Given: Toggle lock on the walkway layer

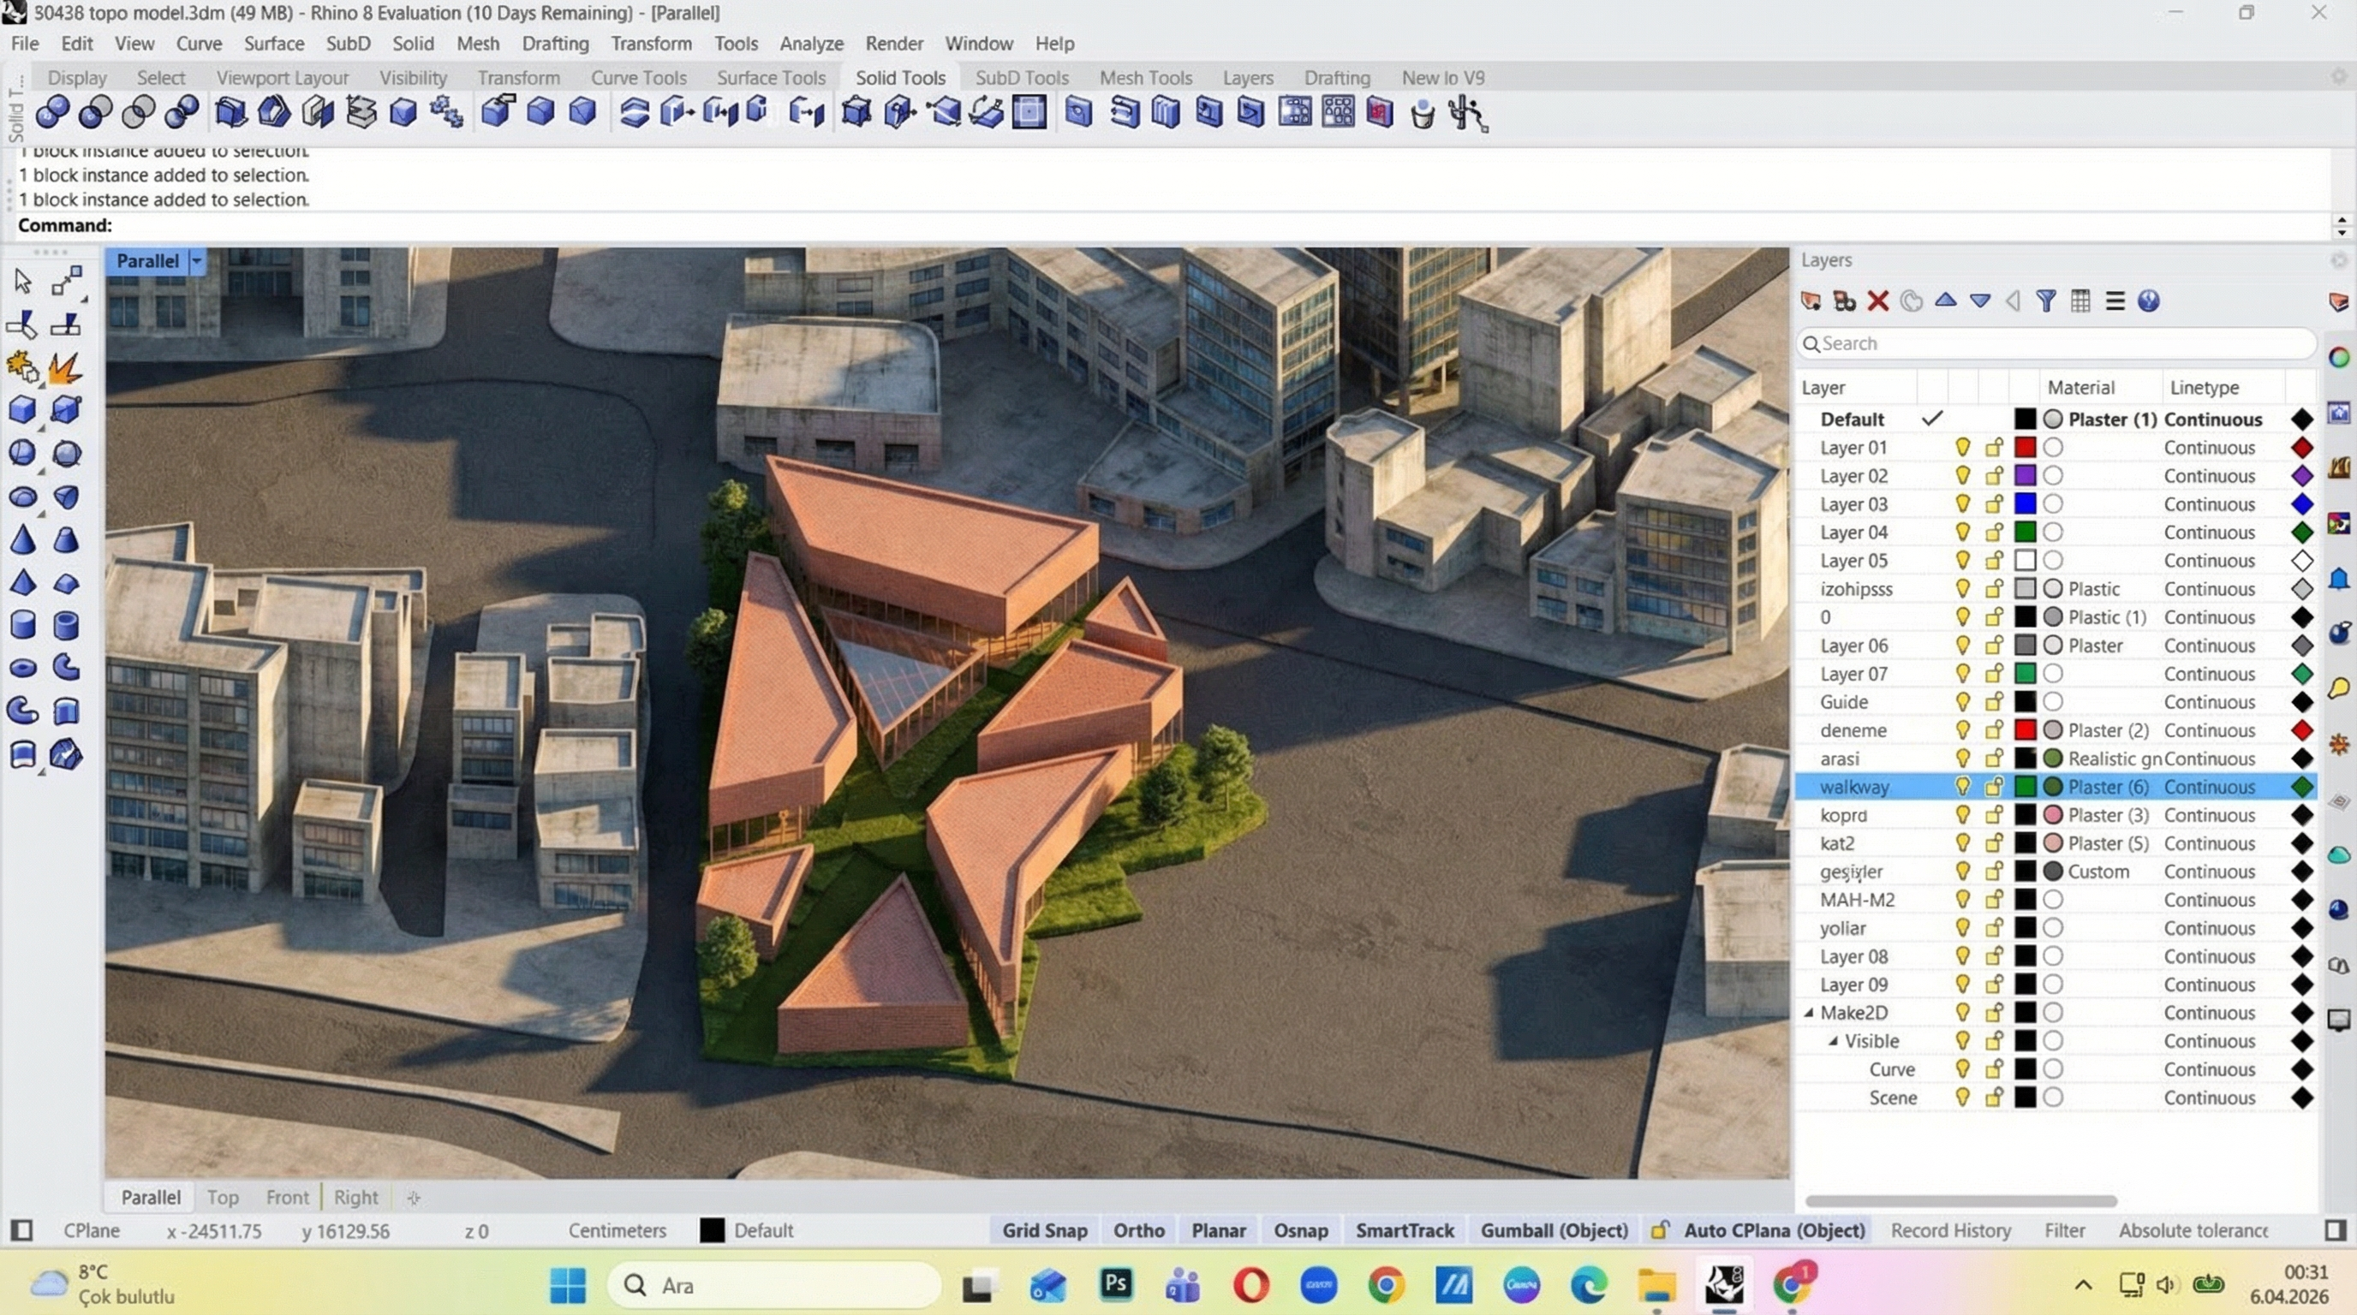Looking at the screenshot, I should pyautogui.click(x=1994, y=787).
